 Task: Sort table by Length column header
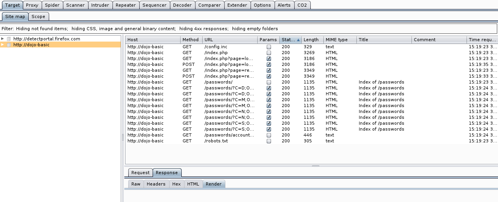click(311, 40)
